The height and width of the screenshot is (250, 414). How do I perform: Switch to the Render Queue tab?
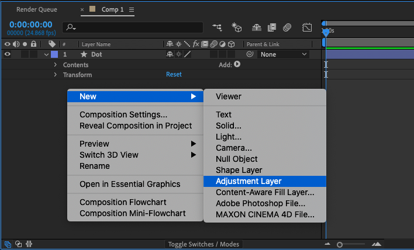37,9
